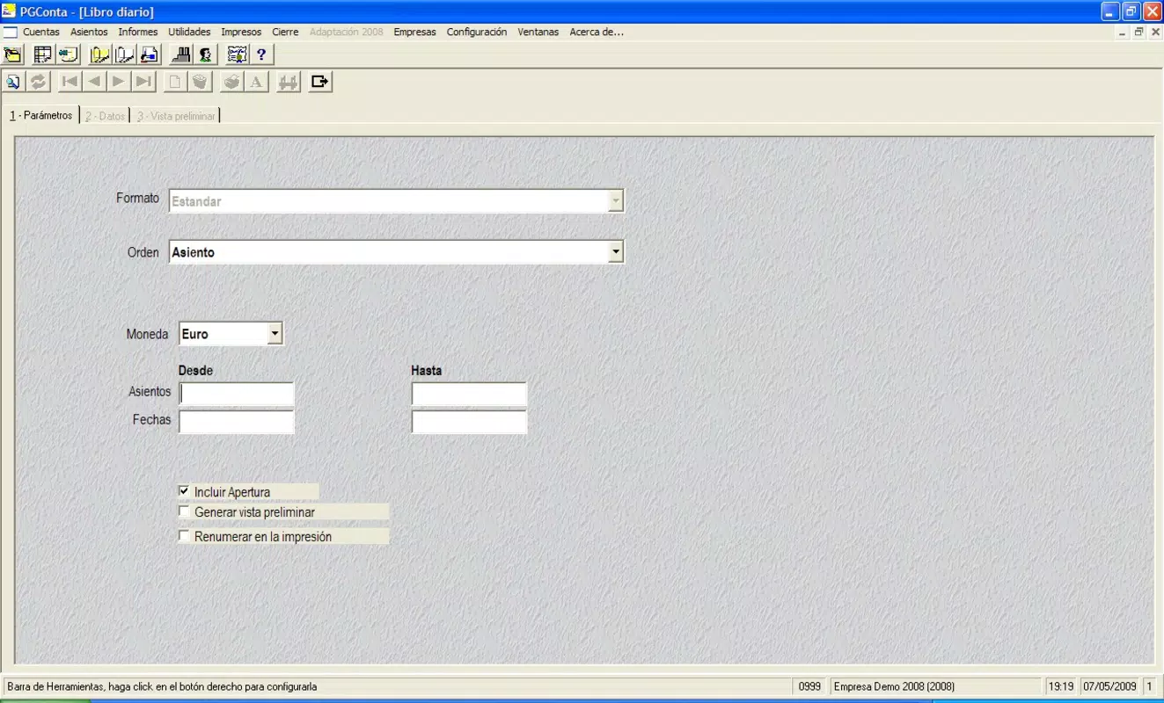Click the letter A font icon
This screenshot has height=703, width=1164.
(x=256, y=82)
